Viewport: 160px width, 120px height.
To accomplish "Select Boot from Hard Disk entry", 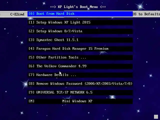I will (x=80, y=14).
